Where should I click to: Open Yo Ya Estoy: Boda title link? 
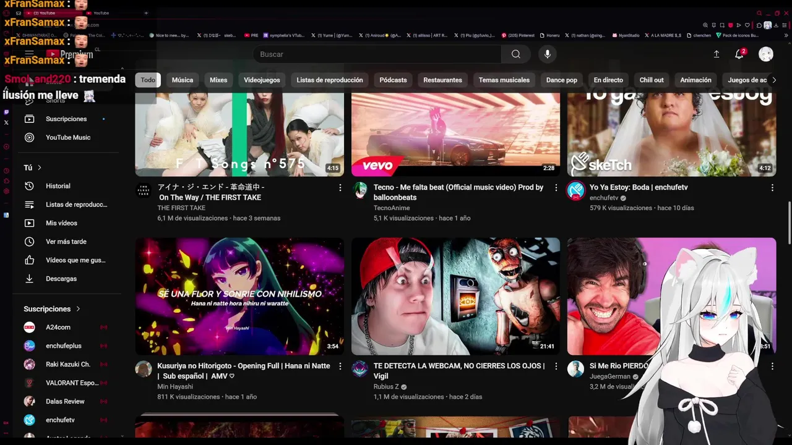pos(639,187)
